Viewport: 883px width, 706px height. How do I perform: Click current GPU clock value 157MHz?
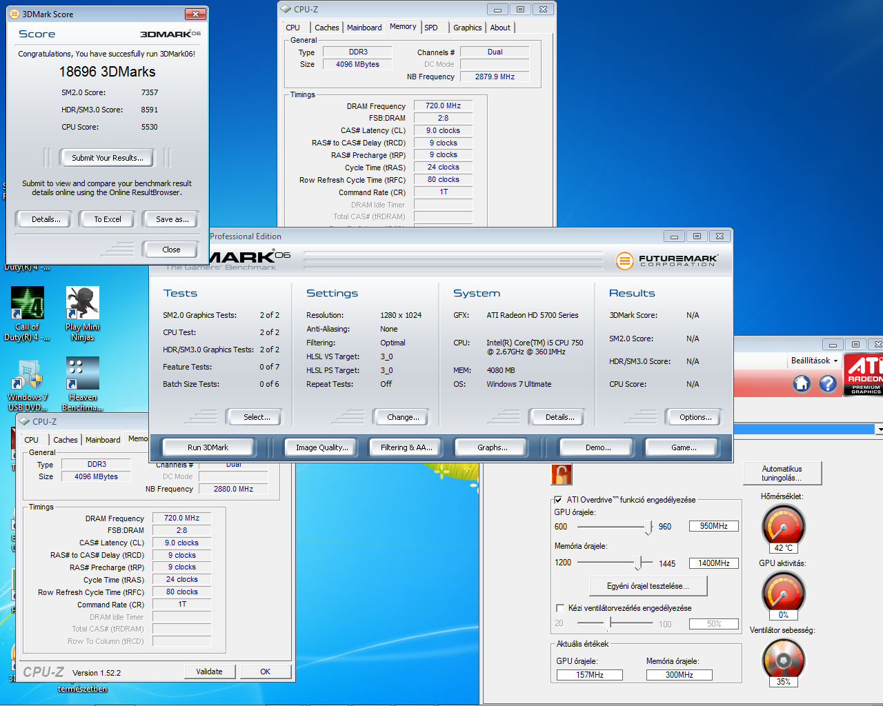tap(590, 675)
